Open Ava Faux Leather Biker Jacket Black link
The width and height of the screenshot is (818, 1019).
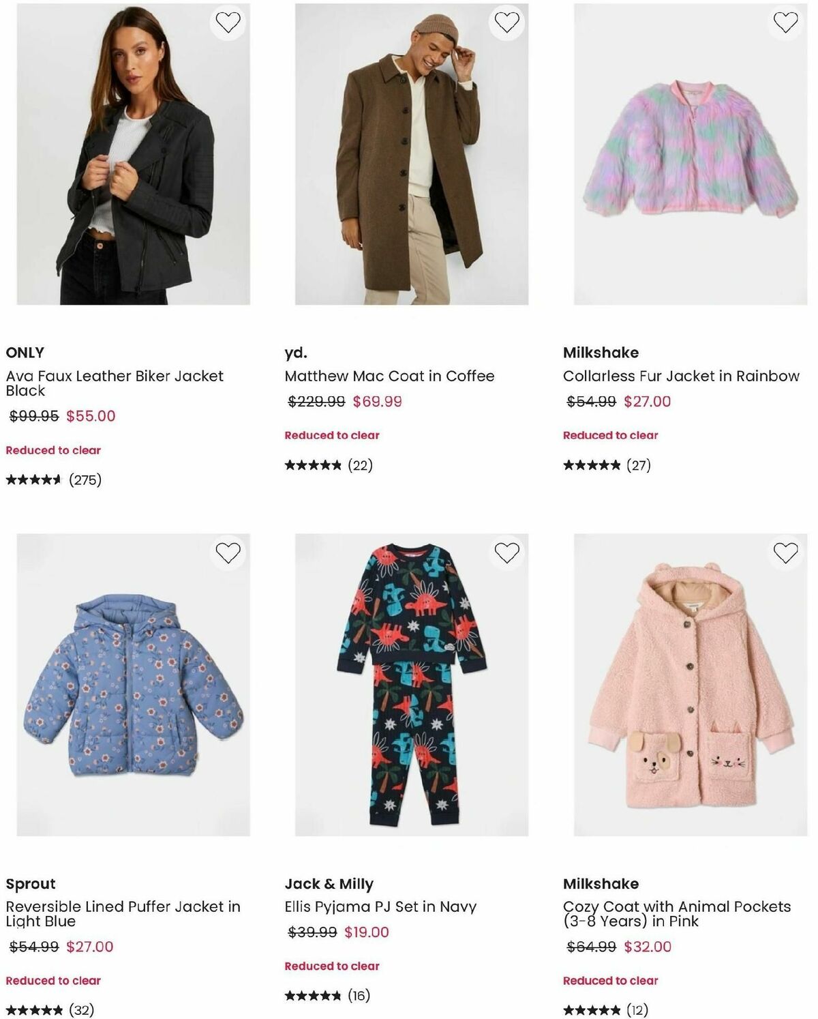[x=115, y=383]
